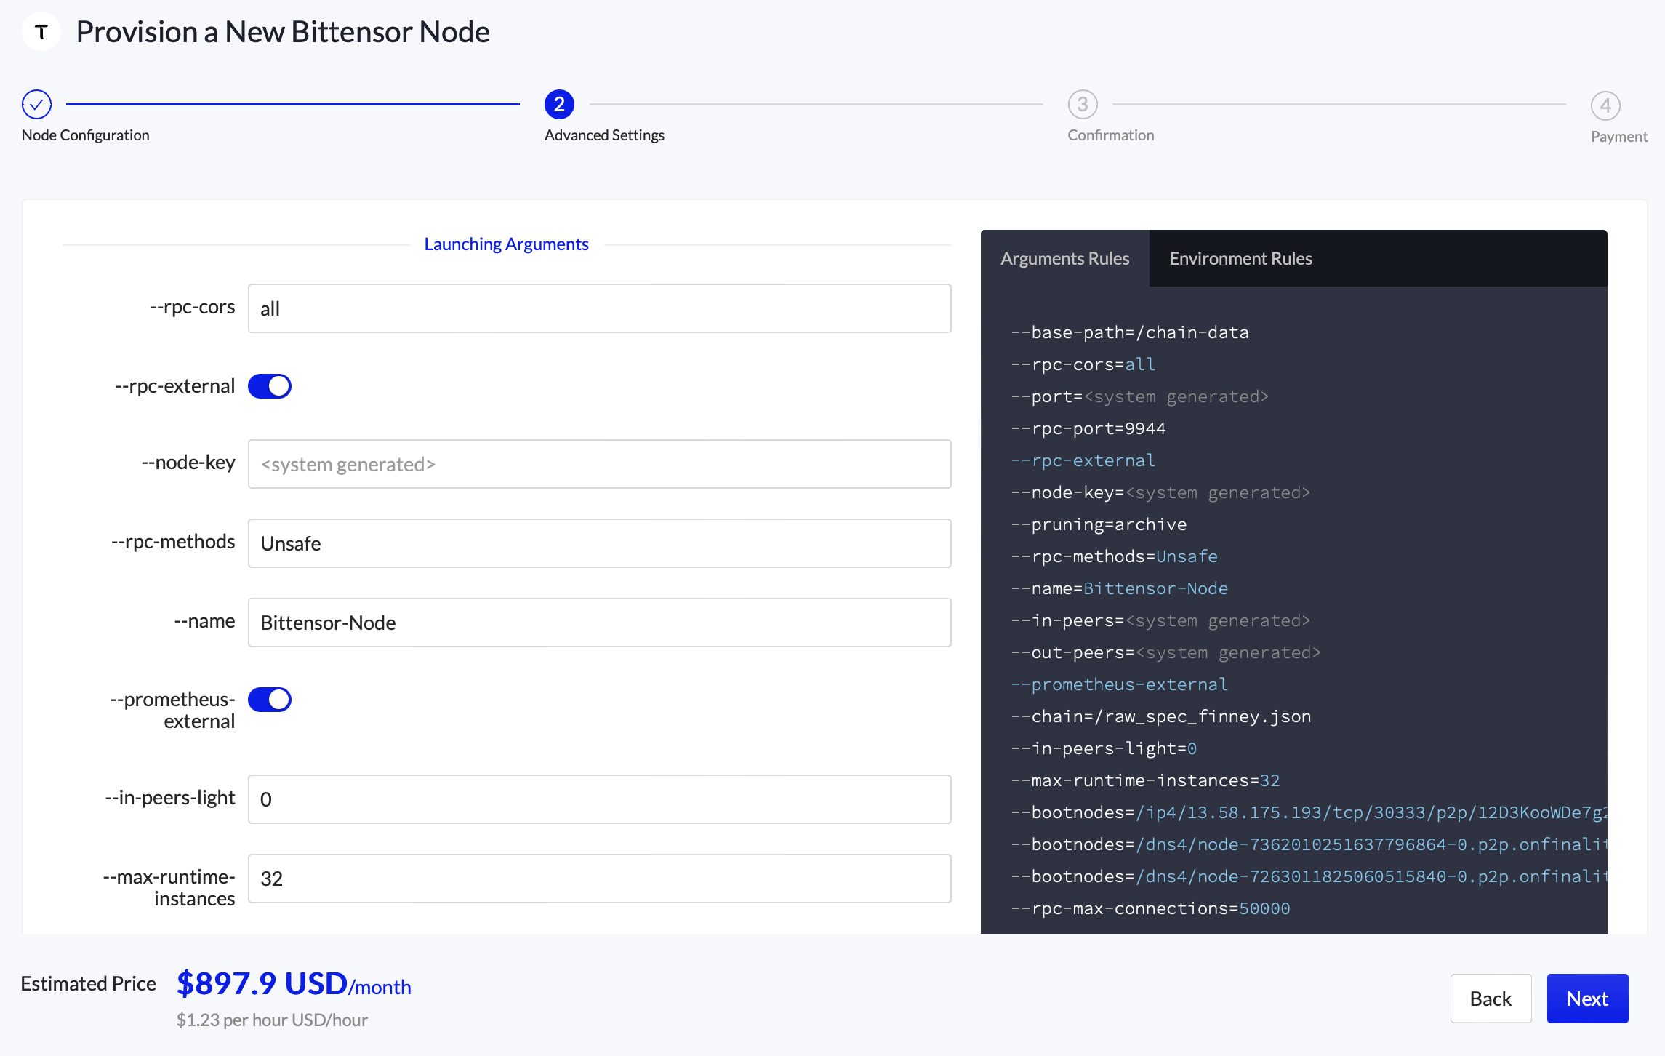This screenshot has height=1056, width=1665.
Task: Click the --name Bittensor-Node text field
Action: (599, 623)
